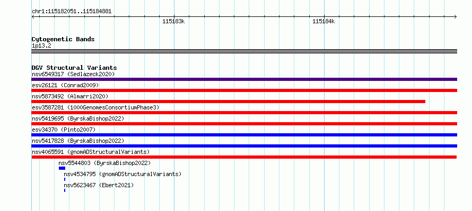The height and width of the screenshot is (211, 472).
Task: Click the 1p13.2 cytogenetic band bar
Action: coord(244,51)
